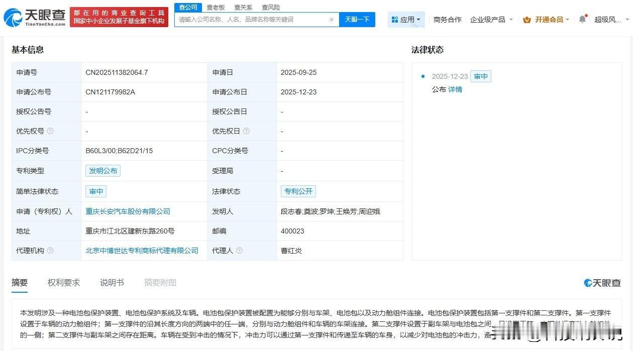Switch to the 查老板 tab
The image size is (633, 351).
tap(215, 7)
